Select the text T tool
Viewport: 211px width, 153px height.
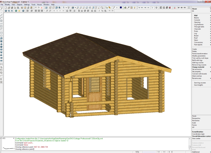[1, 79]
